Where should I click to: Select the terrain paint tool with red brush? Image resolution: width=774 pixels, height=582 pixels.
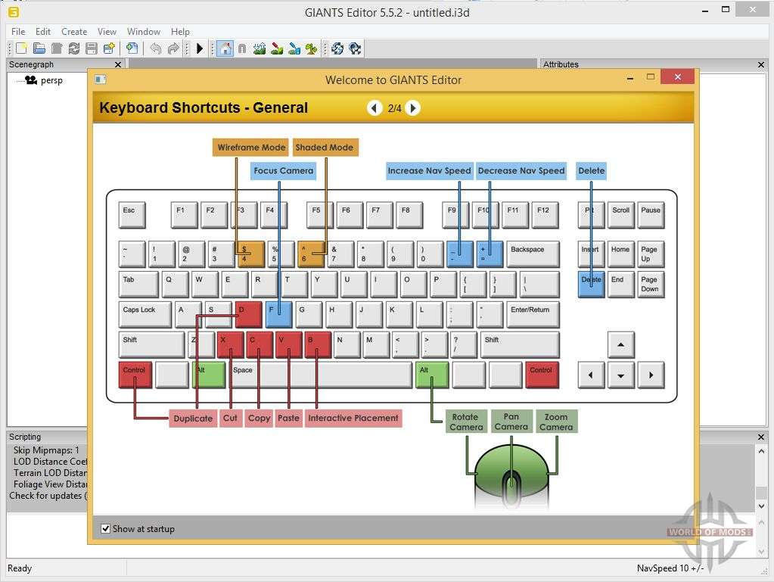[x=278, y=48]
